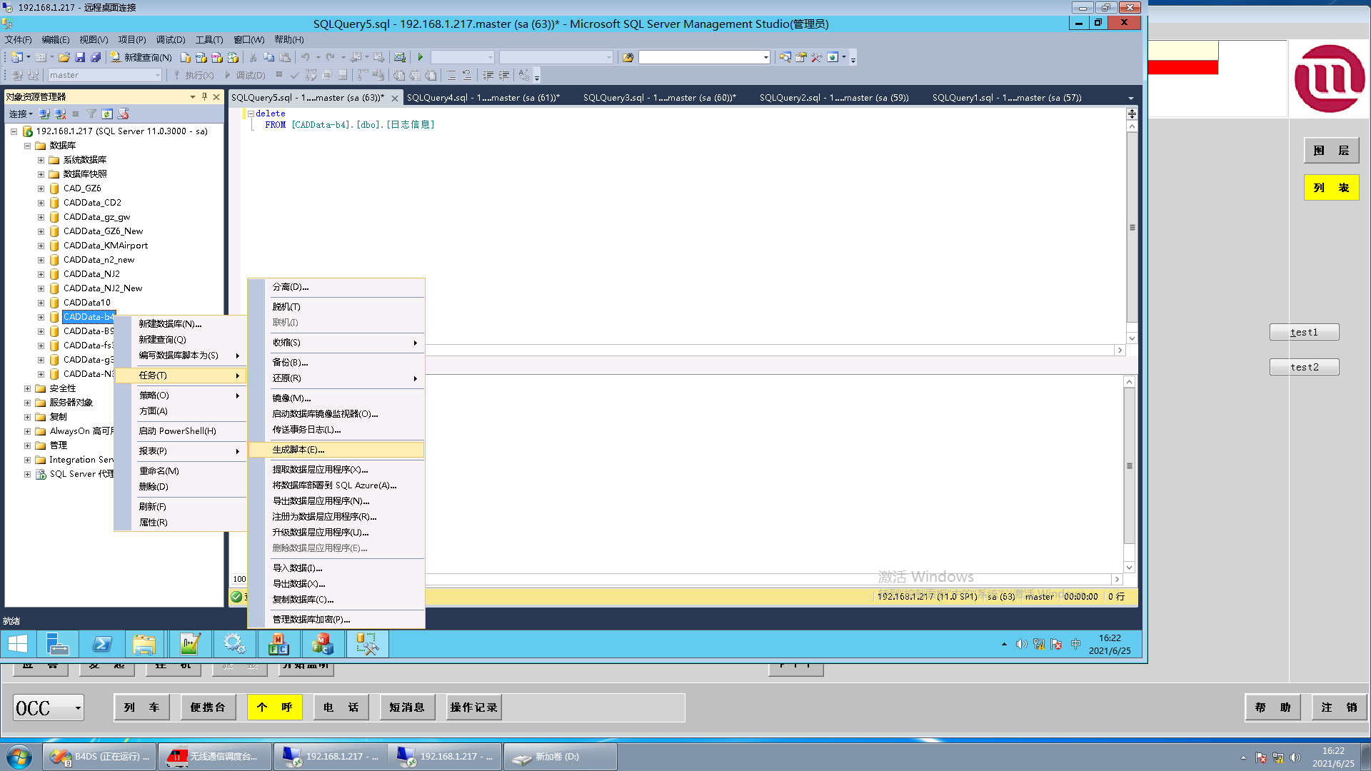Click the filter funnel icon in Object Explorer
1371x771 pixels.
[91, 114]
